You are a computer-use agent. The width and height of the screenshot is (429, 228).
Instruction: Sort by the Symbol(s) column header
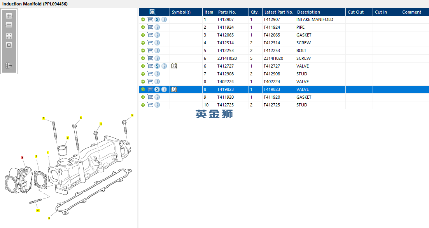pos(186,12)
